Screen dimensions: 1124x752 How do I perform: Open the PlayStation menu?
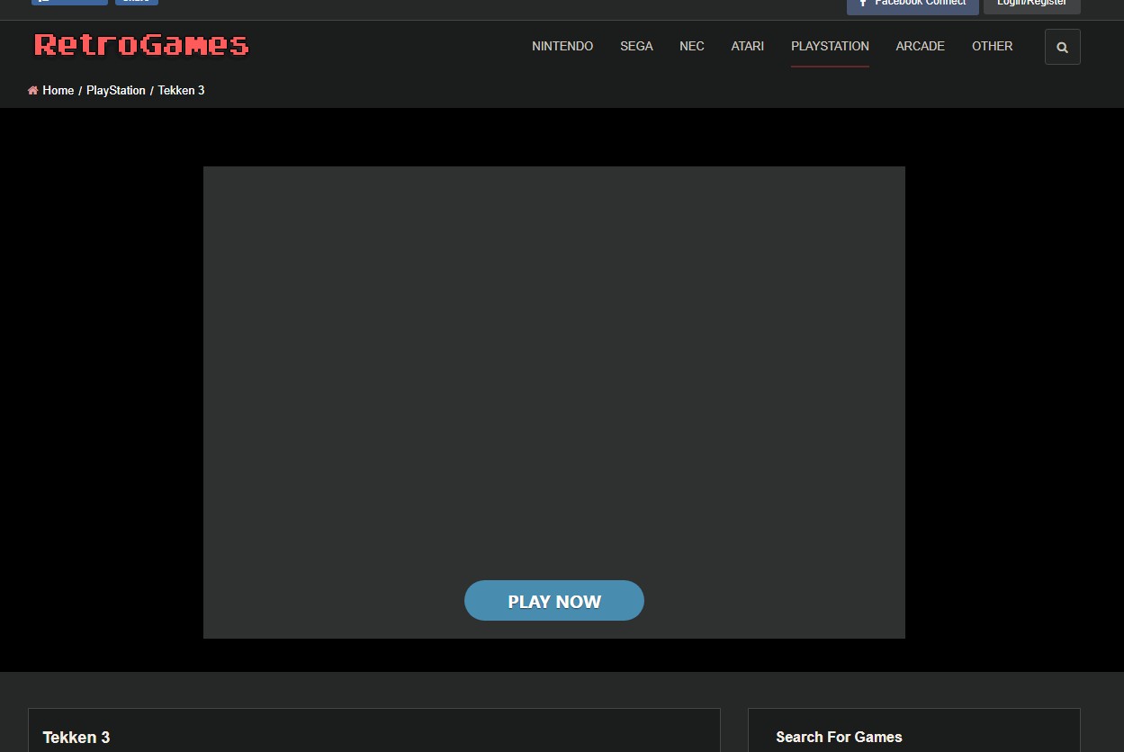coord(830,46)
